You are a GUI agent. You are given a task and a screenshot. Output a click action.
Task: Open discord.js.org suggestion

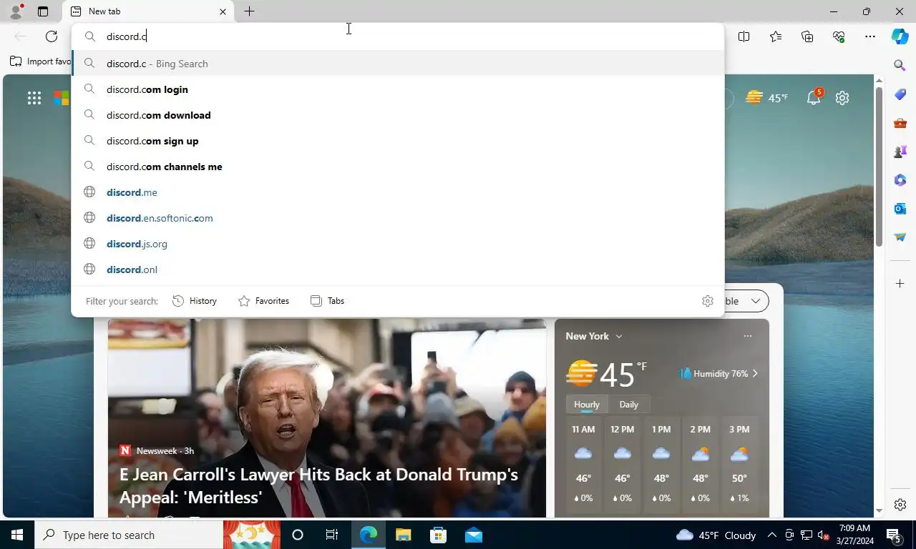[x=398, y=244]
